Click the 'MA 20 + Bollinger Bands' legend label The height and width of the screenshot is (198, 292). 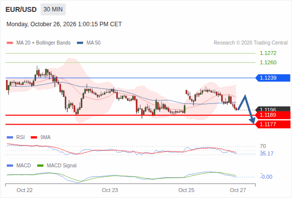(x=44, y=43)
